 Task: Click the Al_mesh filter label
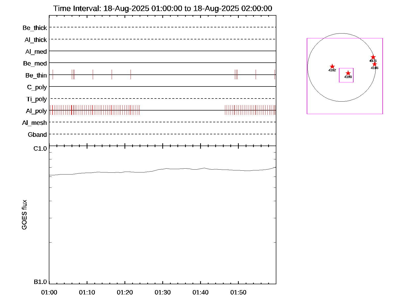click(x=35, y=123)
